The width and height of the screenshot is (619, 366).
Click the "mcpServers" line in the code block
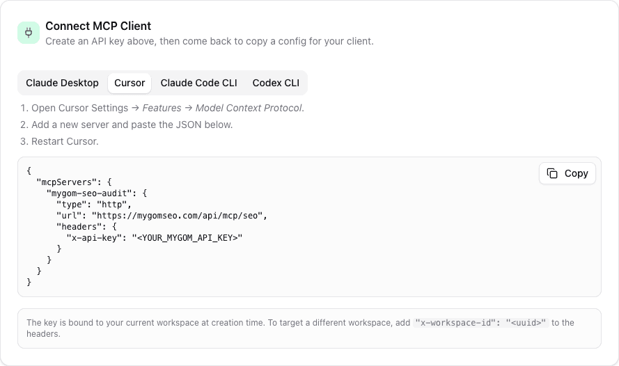(75, 182)
